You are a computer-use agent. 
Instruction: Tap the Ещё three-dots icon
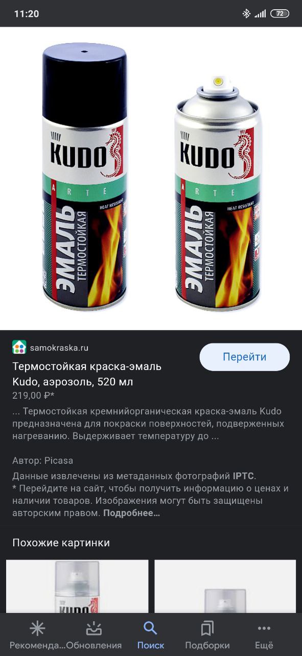click(264, 628)
